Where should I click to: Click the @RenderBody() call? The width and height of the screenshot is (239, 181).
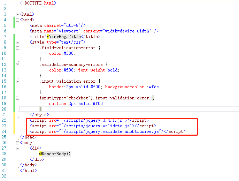coord(55,154)
